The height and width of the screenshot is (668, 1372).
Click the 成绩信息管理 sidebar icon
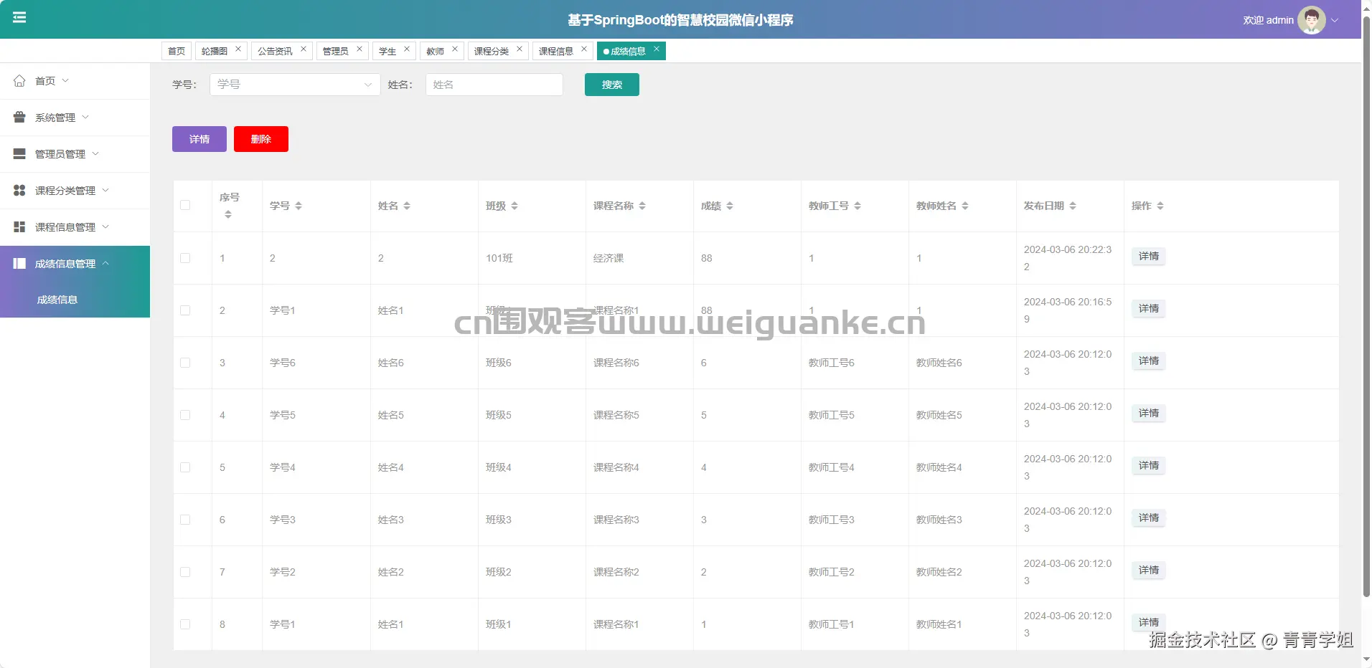click(19, 264)
